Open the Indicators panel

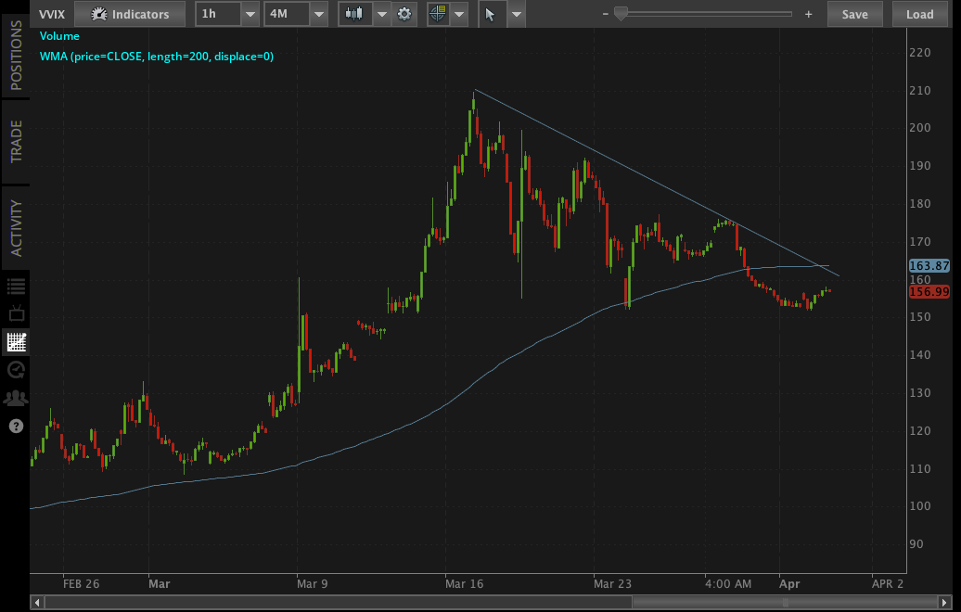coord(129,14)
